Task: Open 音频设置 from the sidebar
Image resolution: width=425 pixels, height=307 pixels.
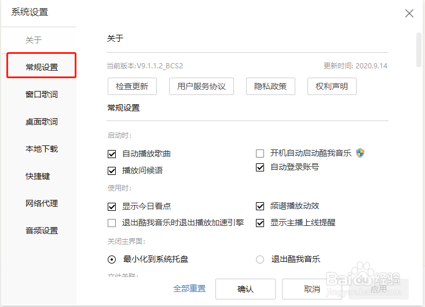Action: pyautogui.click(x=42, y=231)
